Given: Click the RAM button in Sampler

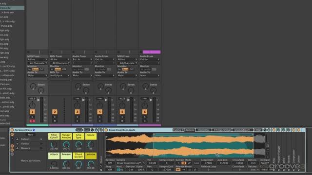Looking at the screenshot, I should pyautogui.click(x=265, y=170).
